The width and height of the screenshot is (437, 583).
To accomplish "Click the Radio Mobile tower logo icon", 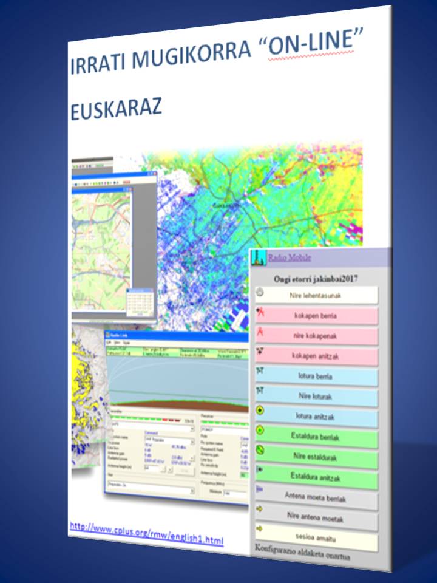I will pyautogui.click(x=259, y=257).
